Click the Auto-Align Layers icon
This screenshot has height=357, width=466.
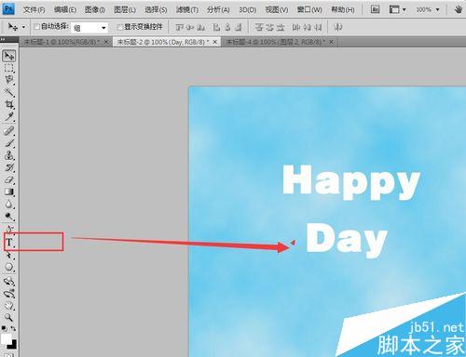[x=337, y=27]
